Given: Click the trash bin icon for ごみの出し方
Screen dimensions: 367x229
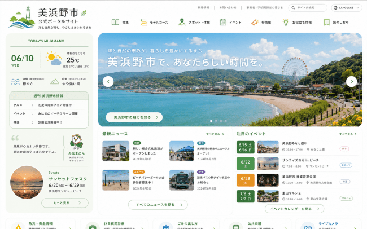Looking at the screenshot, I should click(x=165, y=226).
